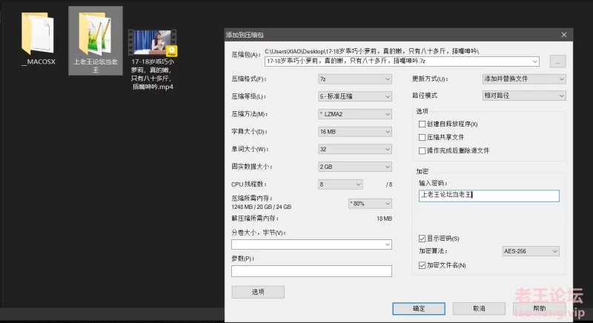Expand the archive name history dropdown arrow

[534, 61]
